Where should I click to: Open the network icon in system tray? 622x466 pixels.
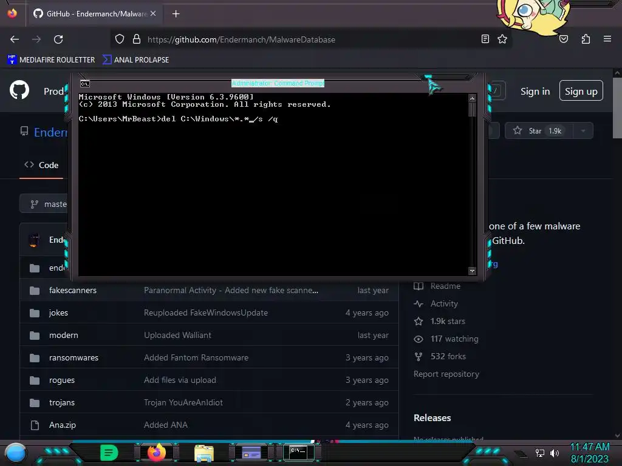pyautogui.click(x=540, y=453)
